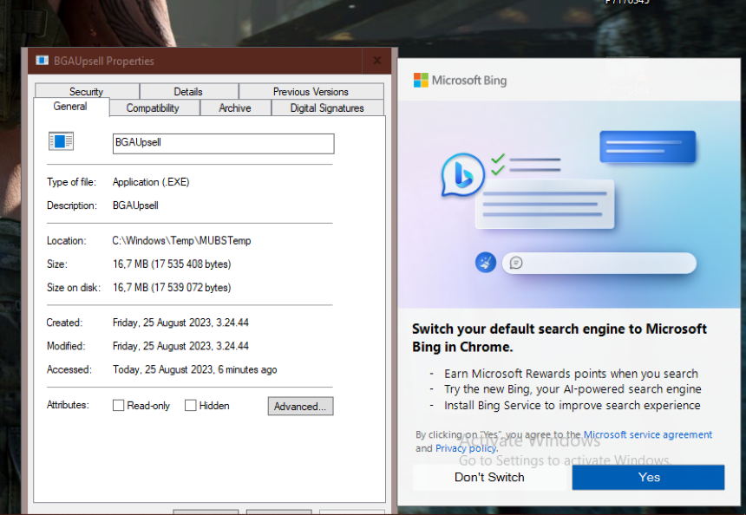
Task: Open the Archive tab
Action: [x=235, y=108]
